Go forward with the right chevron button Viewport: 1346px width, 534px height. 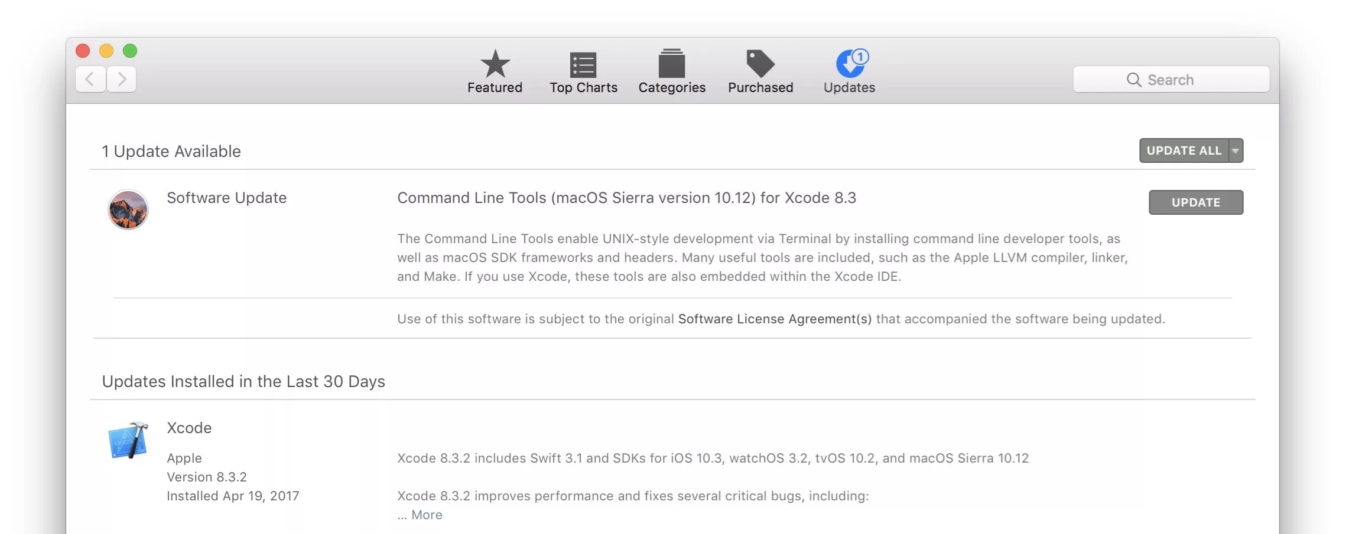coord(122,79)
